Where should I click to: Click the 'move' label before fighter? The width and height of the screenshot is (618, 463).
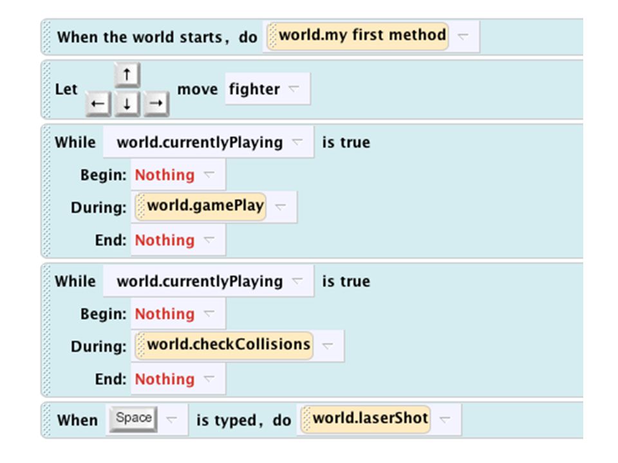[x=198, y=89]
